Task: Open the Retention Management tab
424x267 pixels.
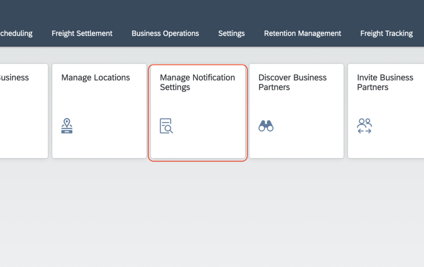Action: (x=302, y=33)
